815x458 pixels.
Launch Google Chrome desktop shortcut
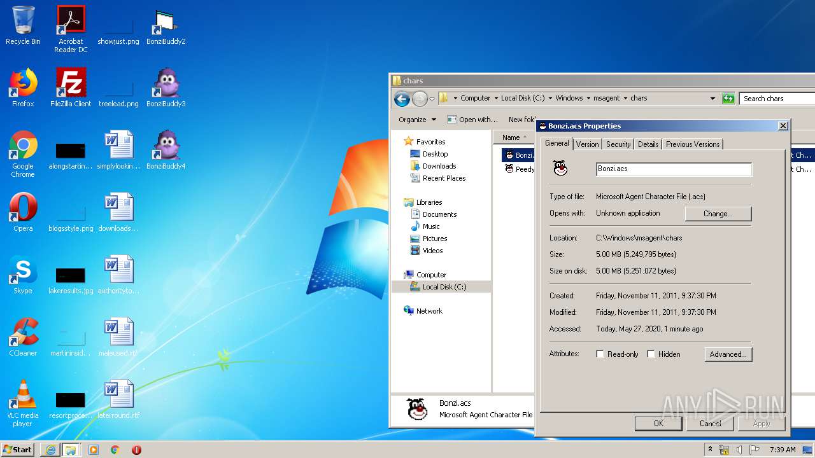pyautogui.click(x=23, y=154)
